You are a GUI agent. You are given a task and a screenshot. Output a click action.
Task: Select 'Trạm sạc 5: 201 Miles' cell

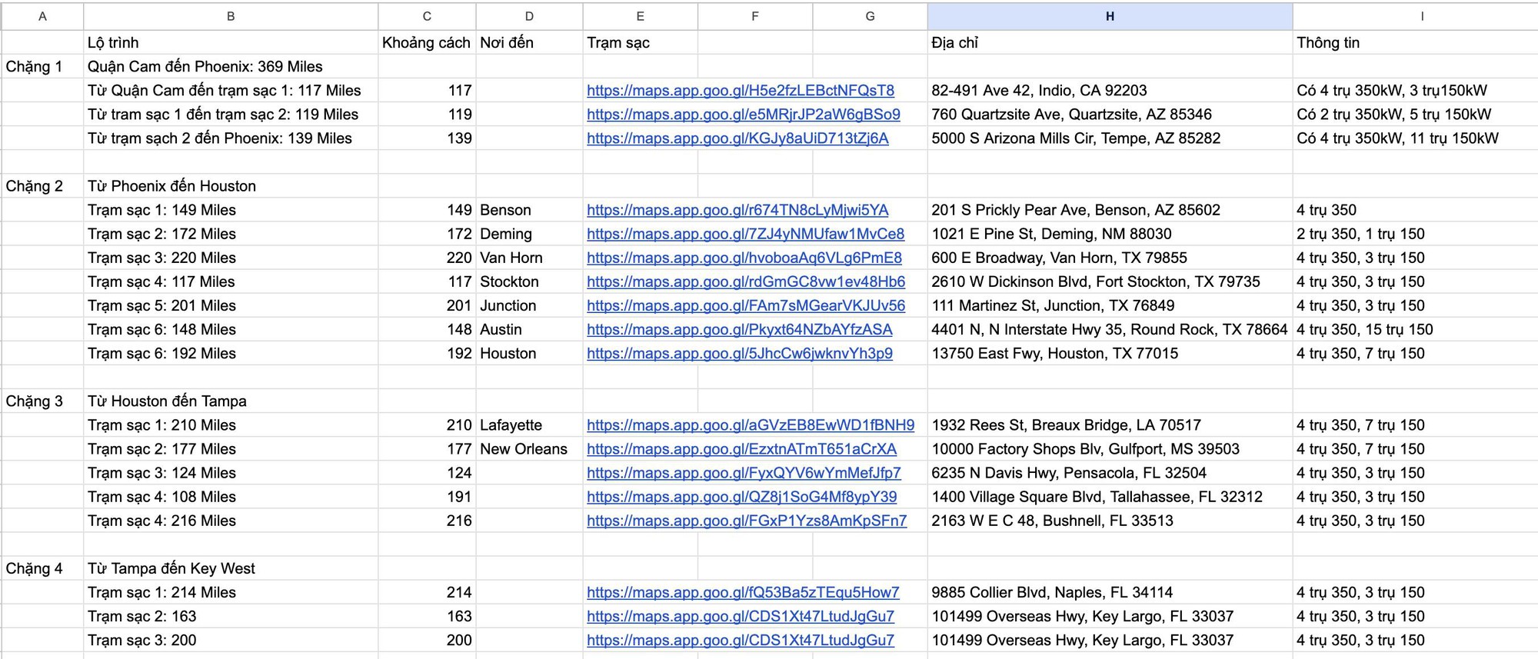point(231,305)
